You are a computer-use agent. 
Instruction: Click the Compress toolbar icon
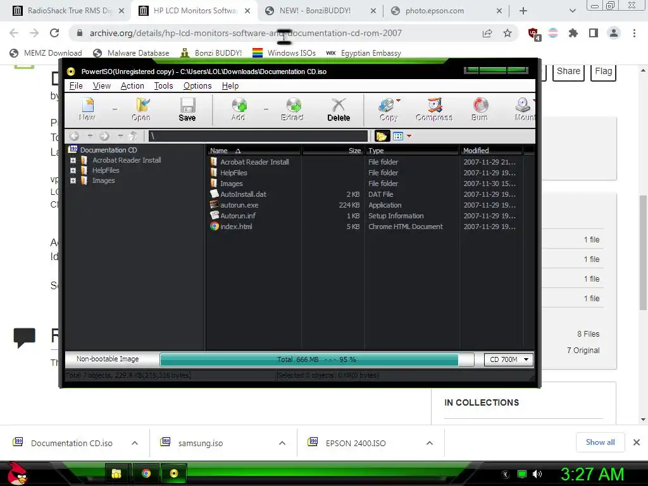pos(434,109)
